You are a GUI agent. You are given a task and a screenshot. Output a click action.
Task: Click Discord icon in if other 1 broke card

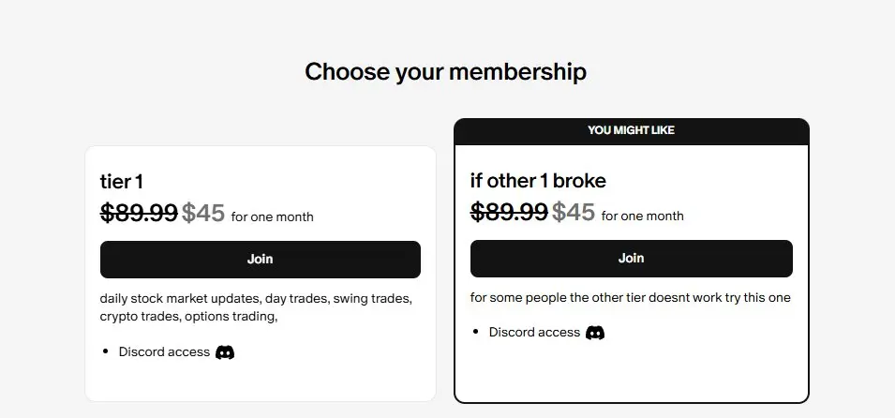[x=595, y=333]
